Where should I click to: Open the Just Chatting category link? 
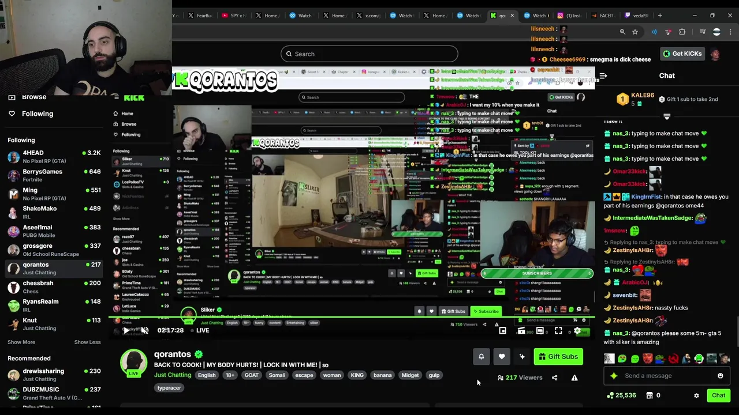point(173,375)
